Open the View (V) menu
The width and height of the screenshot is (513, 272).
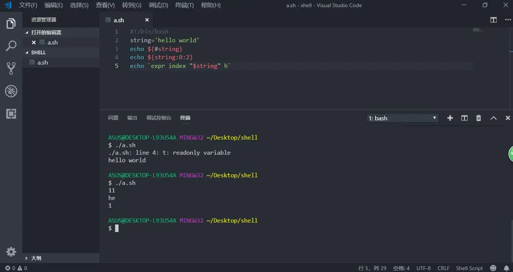105,5
